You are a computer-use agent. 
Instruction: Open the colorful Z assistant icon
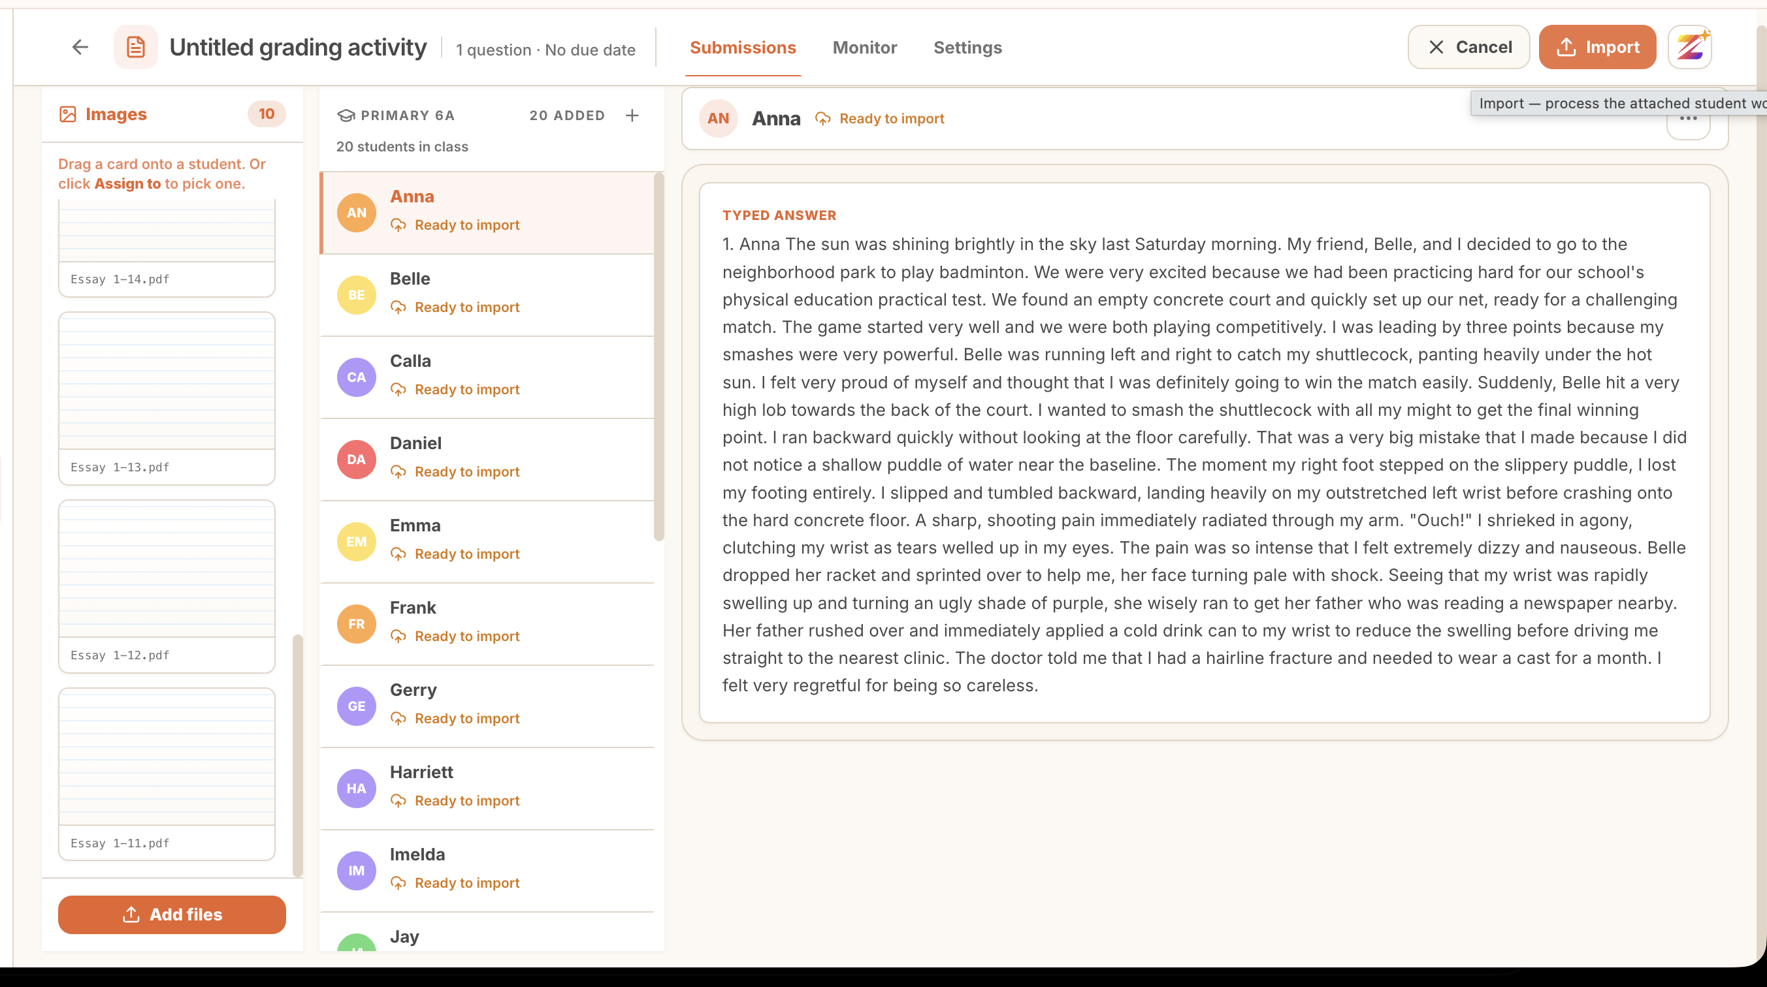[1690, 46]
